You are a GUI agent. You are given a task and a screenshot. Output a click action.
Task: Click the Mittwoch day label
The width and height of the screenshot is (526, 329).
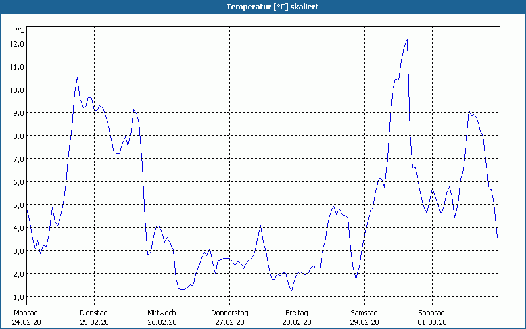tap(161, 313)
